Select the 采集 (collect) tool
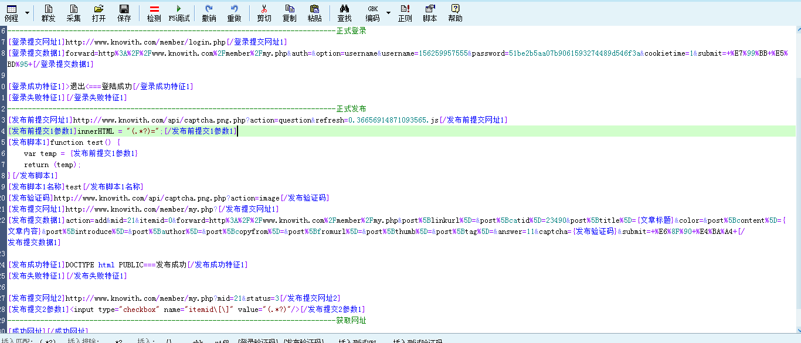The image size is (801, 343). [73, 12]
